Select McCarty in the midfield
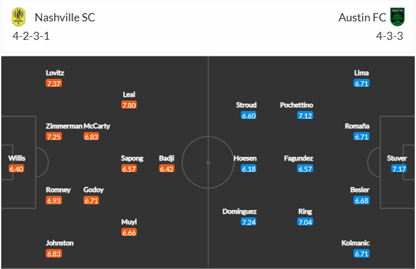Screen dimensions: 416x269 coord(97,126)
